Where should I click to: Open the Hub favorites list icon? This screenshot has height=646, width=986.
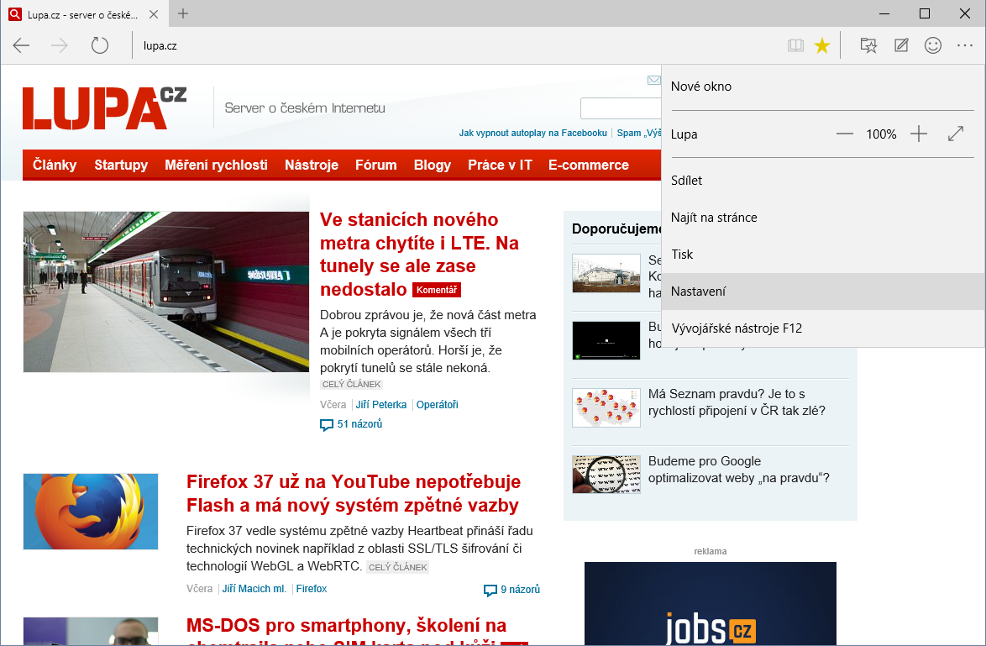(868, 45)
